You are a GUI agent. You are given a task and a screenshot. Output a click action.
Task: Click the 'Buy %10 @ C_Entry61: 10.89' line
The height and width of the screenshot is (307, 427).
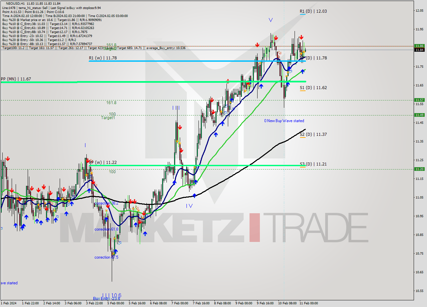[48, 28]
